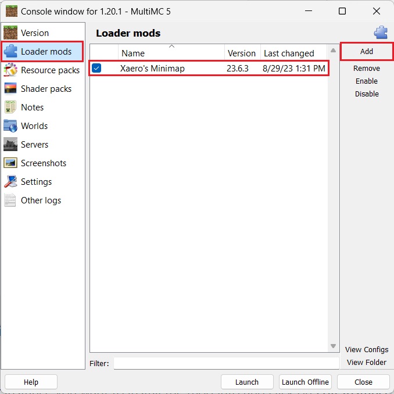Click the Remove mod button

pos(366,69)
